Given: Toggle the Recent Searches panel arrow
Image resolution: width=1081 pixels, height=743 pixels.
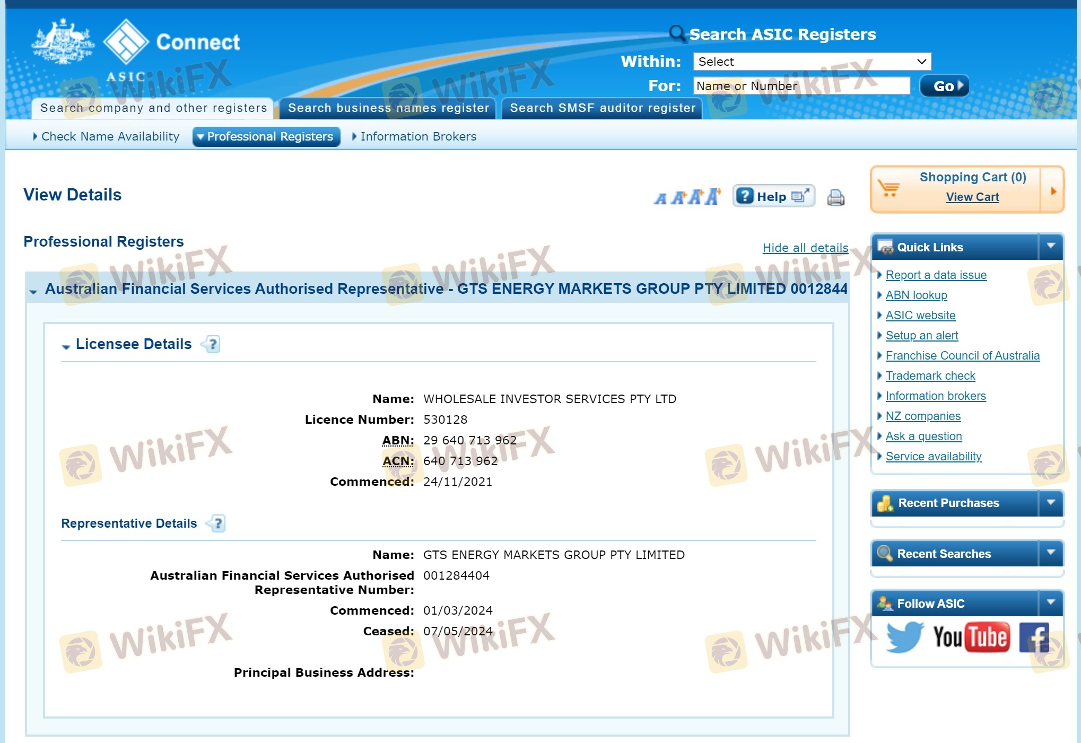Looking at the screenshot, I should coord(1051,553).
